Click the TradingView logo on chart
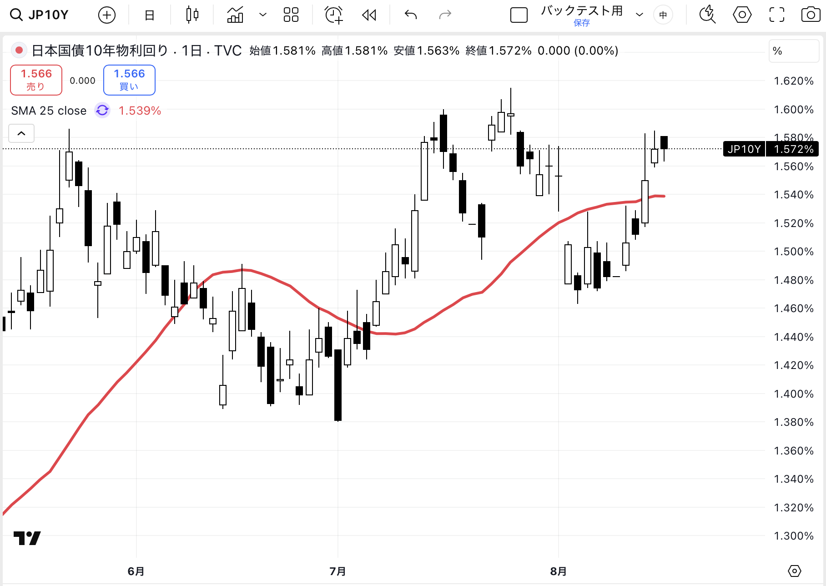826x586 pixels. [x=27, y=538]
